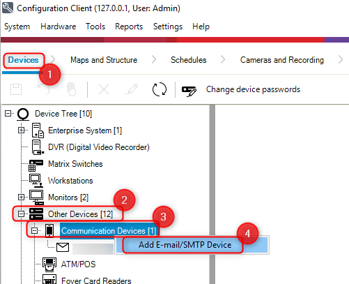Click the undo arrow toolbar icon

[43, 89]
